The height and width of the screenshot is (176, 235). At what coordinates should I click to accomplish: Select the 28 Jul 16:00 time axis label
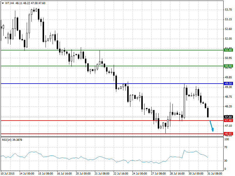tap(177, 173)
